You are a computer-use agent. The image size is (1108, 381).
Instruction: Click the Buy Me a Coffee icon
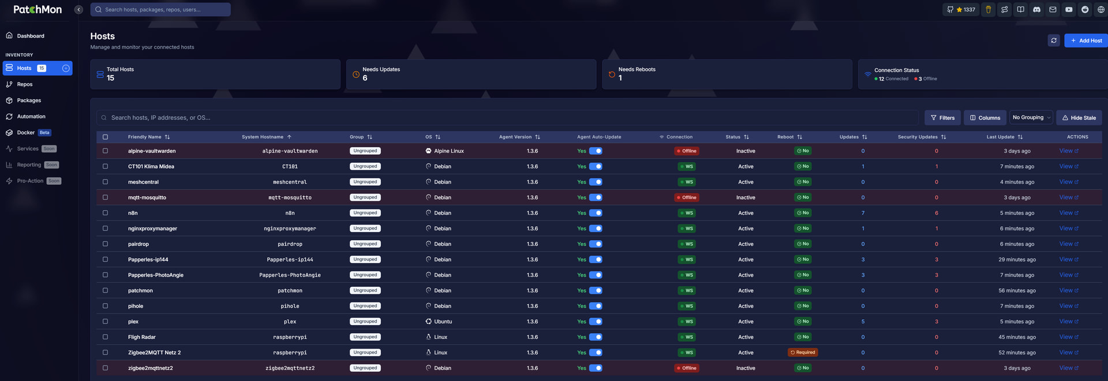[988, 10]
